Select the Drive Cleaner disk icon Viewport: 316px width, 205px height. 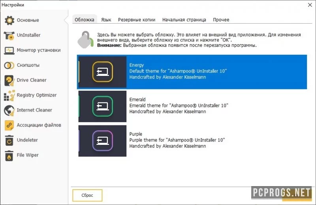(9, 80)
